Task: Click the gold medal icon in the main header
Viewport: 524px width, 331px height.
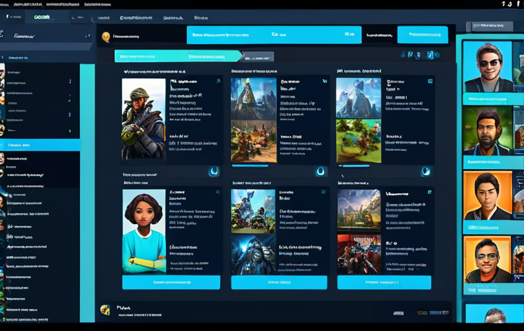Action: tap(106, 37)
